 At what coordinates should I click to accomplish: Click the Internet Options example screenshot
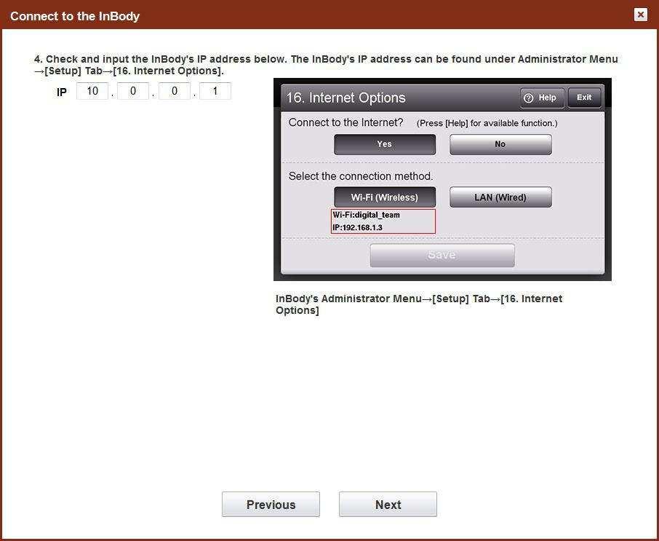pyautogui.click(x=442, y=180)
